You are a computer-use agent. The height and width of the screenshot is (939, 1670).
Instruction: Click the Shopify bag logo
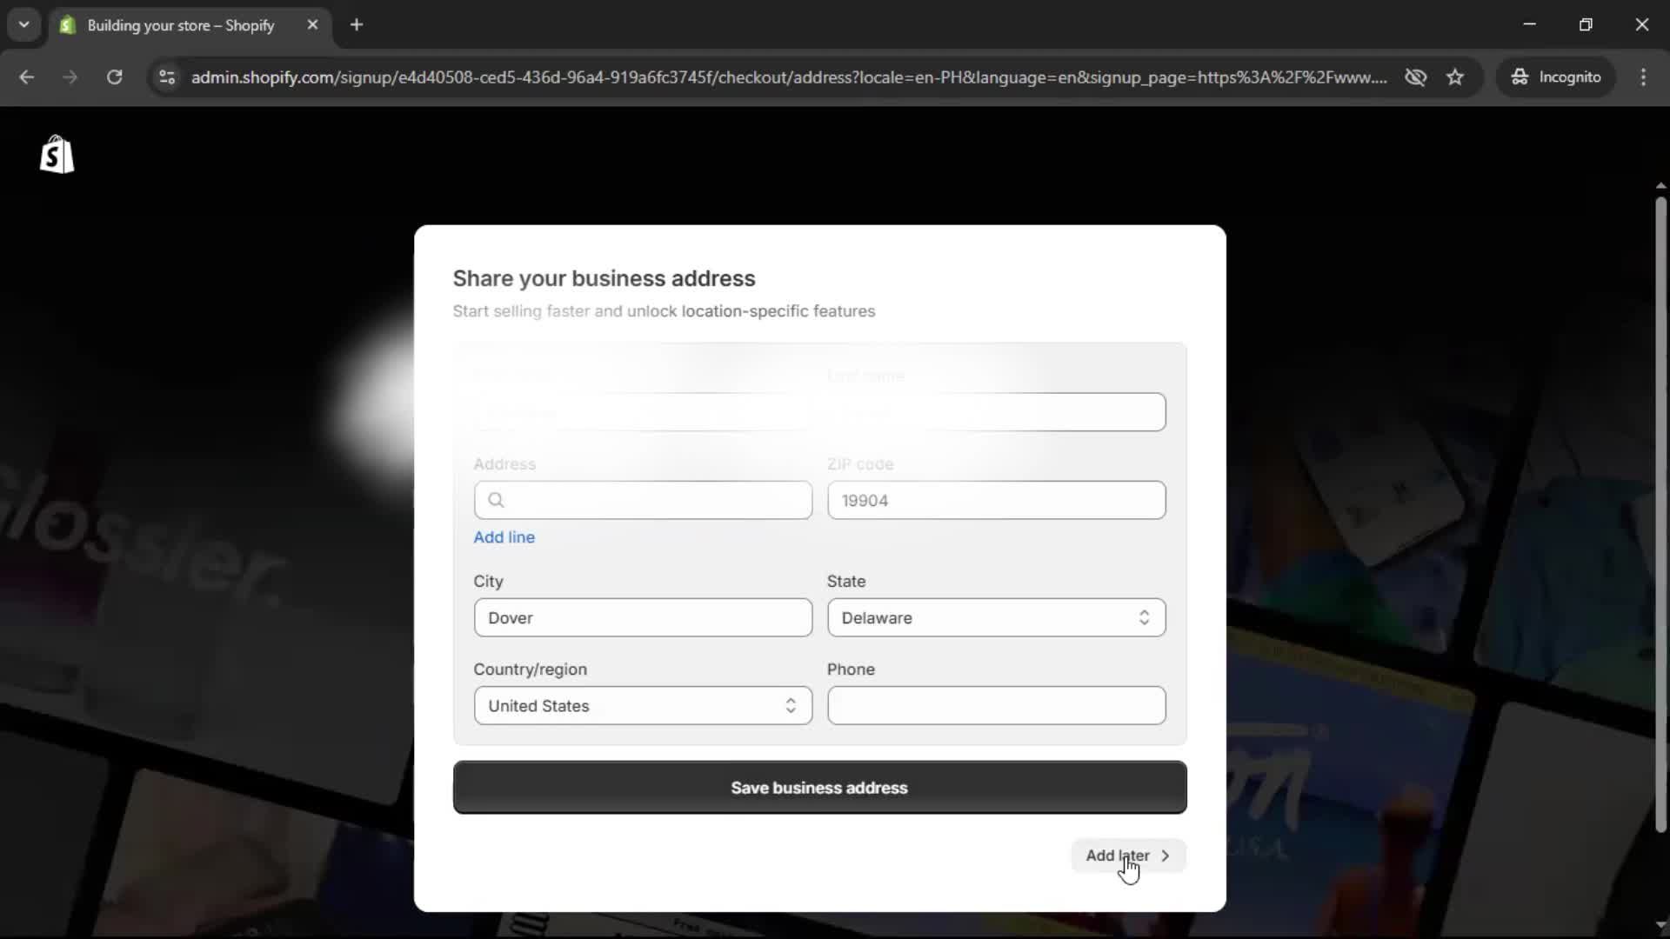tap(57, 155)
